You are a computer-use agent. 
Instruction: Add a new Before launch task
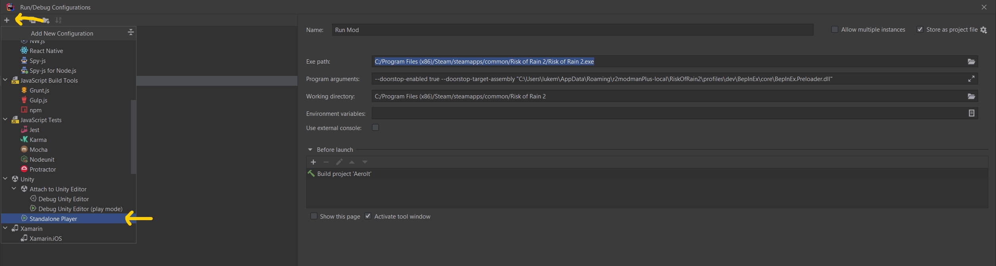tap(313, 162)
